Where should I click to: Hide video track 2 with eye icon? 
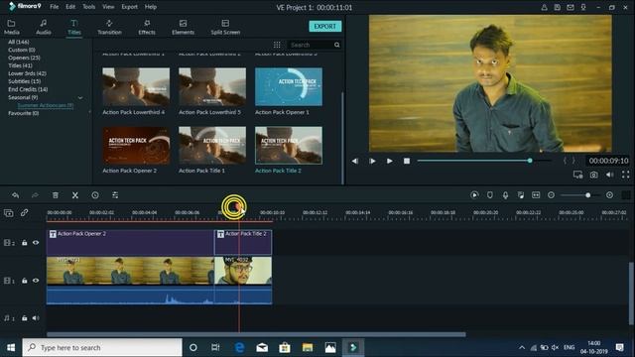(36, 242)
